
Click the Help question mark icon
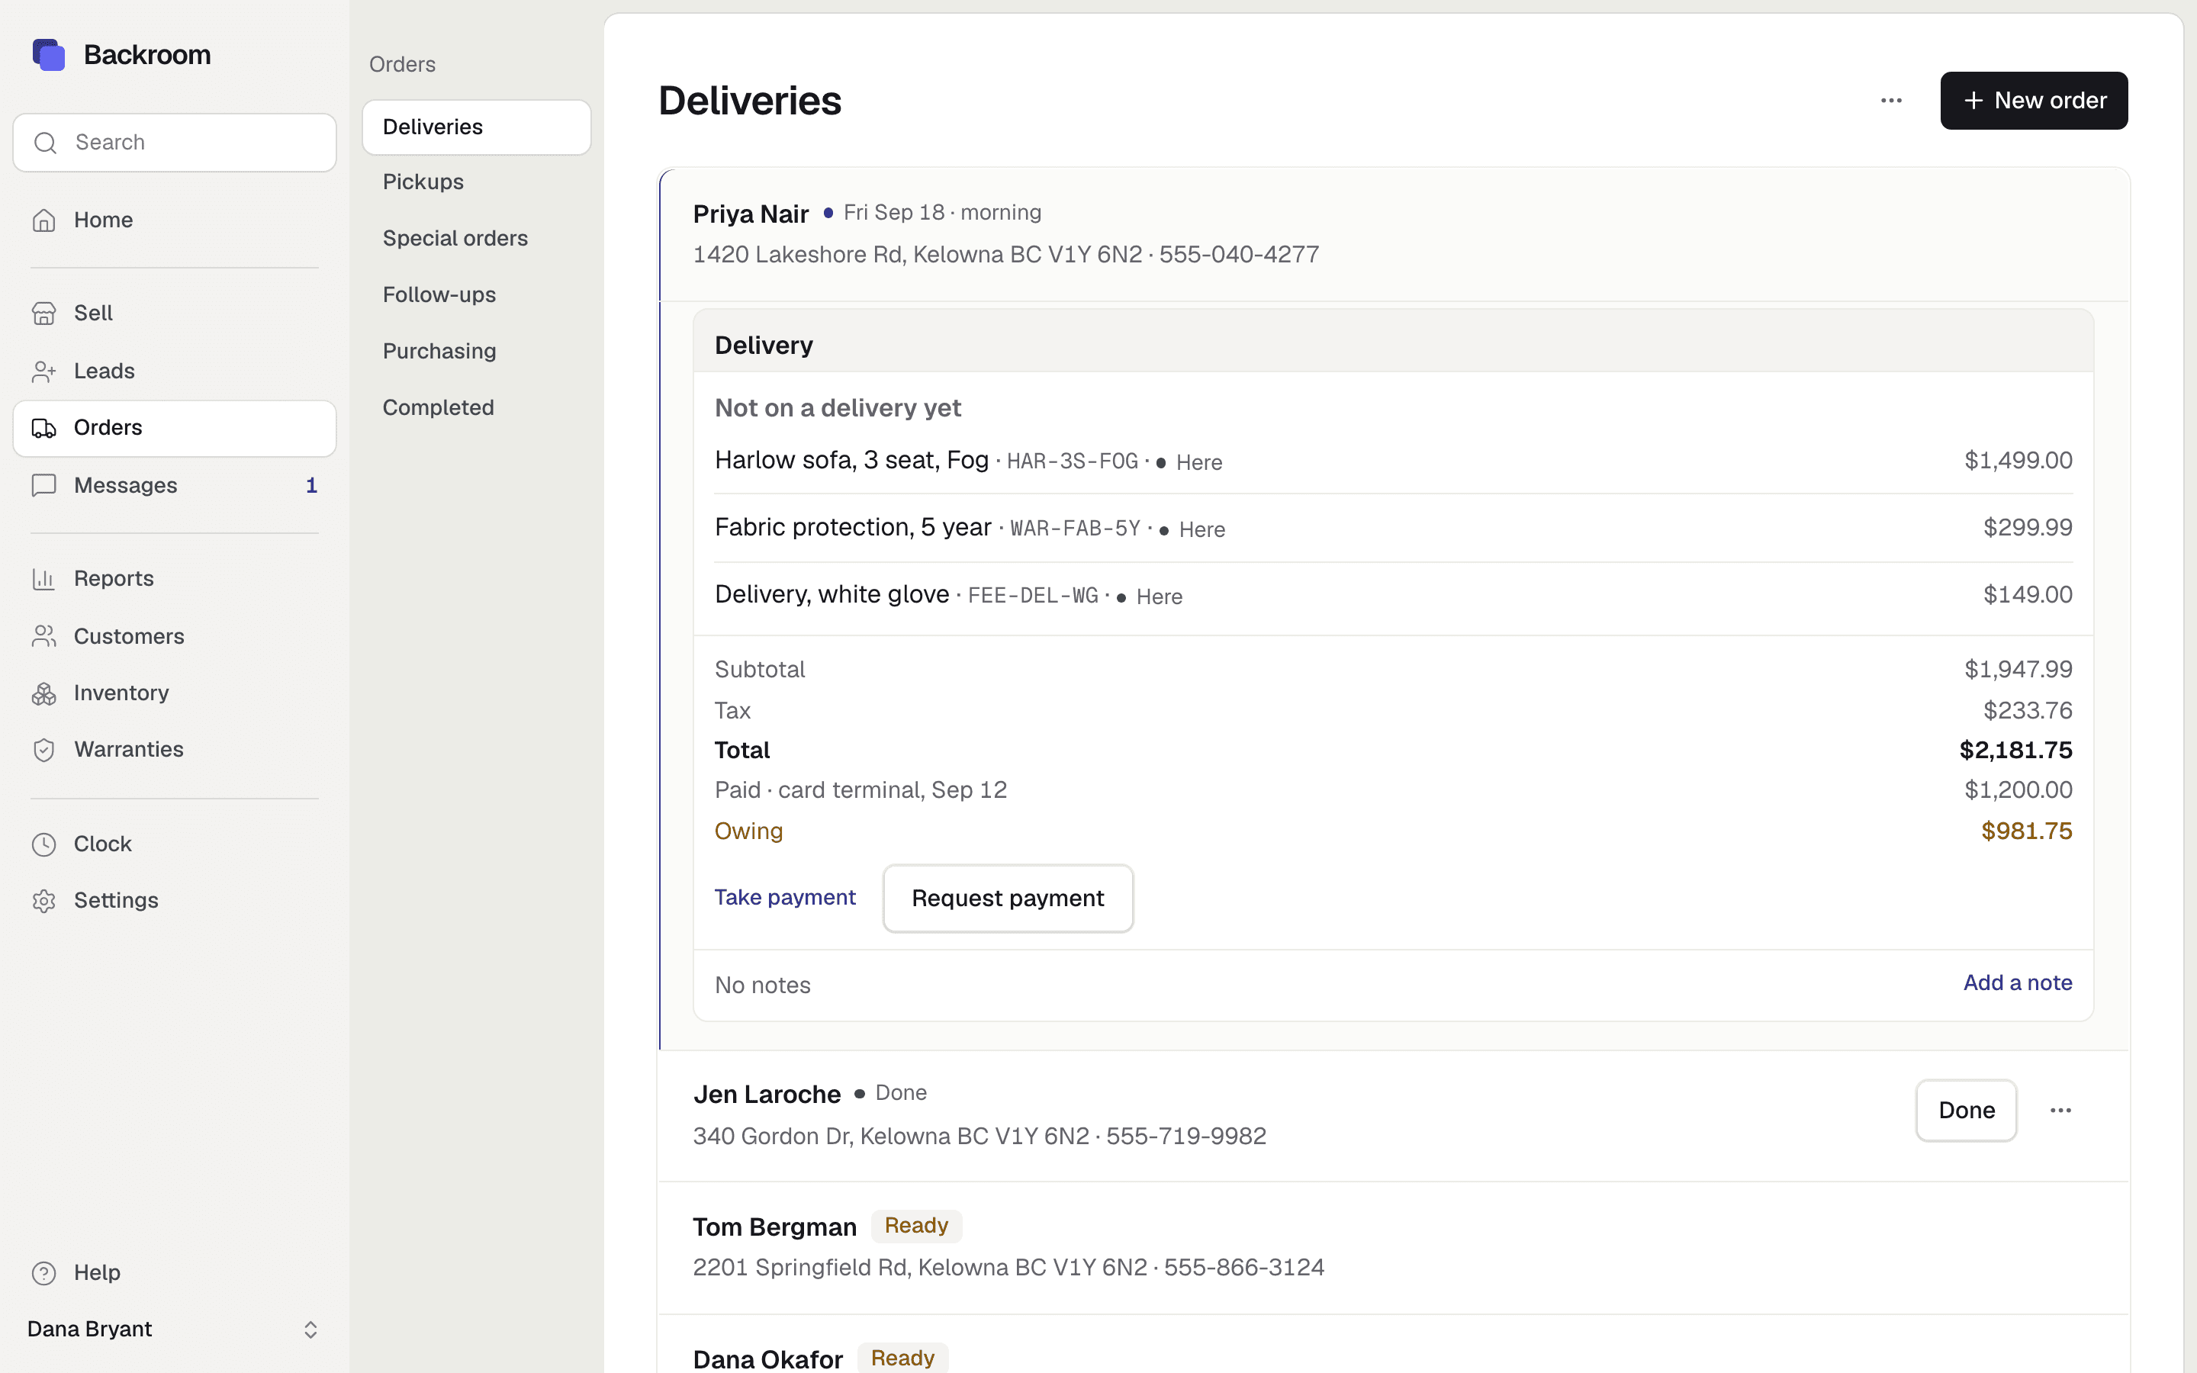(x=43, y=1272)
